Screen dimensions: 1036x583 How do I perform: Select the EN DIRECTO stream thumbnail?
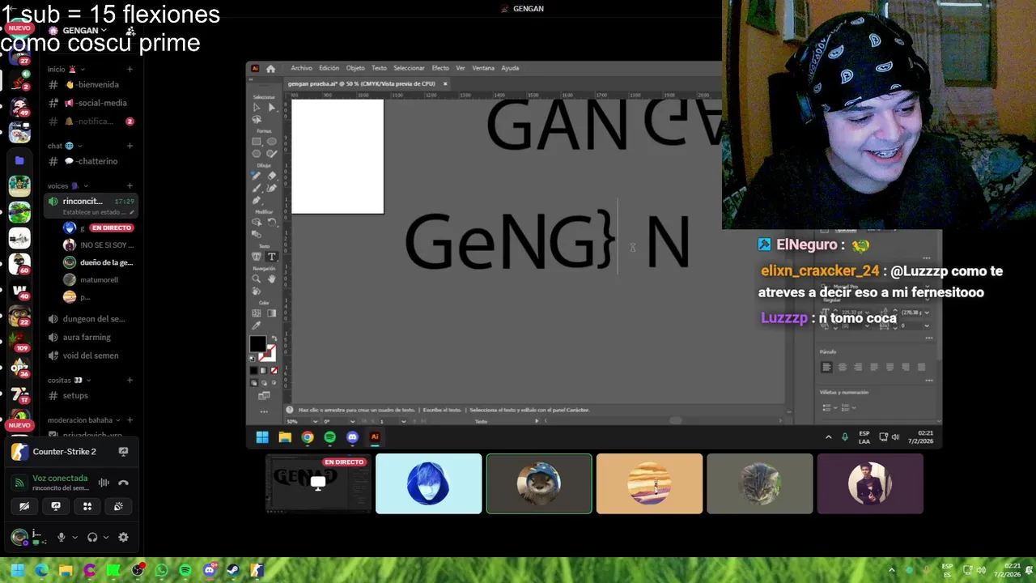[318, 483]
